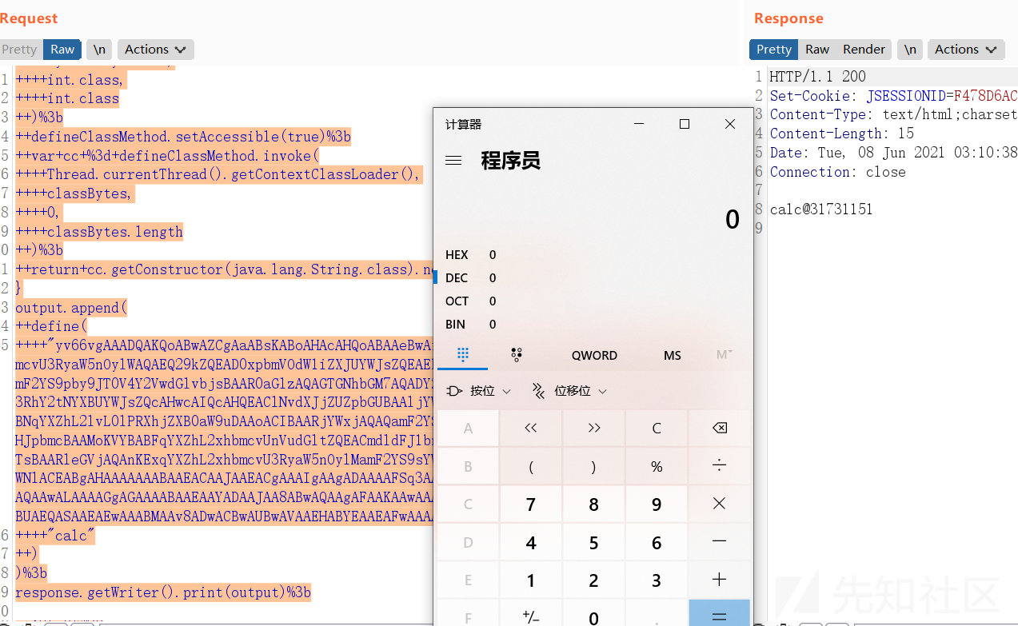Viewport: 1018px width, 626px height.
Task: Close the calculator window
Action: tap(729, 124)
